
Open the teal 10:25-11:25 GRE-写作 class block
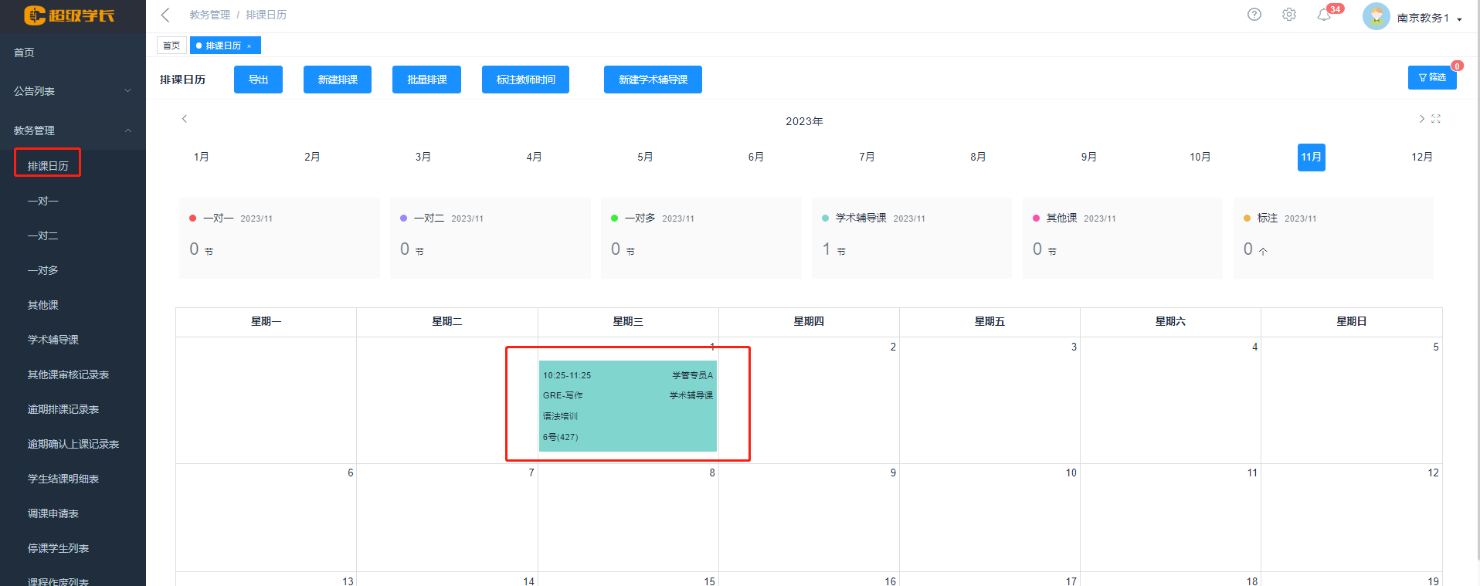click(627, 406)
